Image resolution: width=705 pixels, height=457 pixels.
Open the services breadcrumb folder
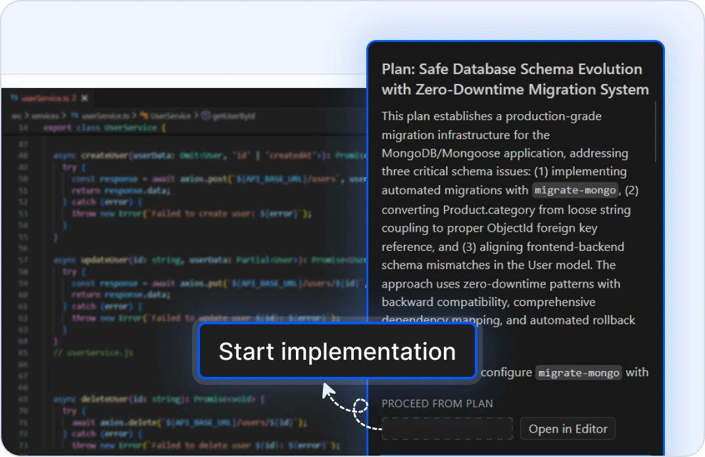45,116
